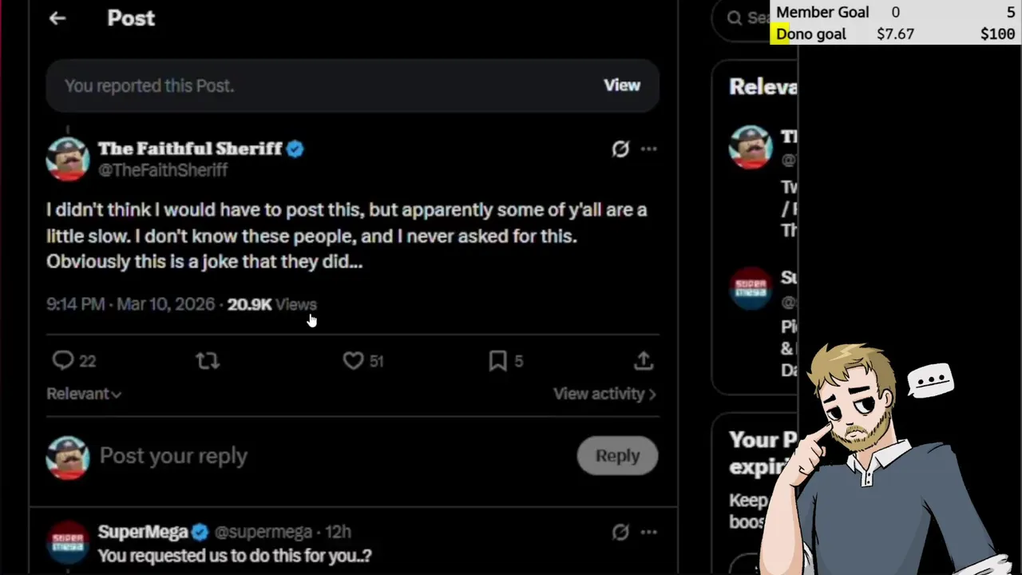The width and height of the screenshot is (1022, 575).
Task: Open The Faithful Sheriff profile avatar
Action: [68, 159]
